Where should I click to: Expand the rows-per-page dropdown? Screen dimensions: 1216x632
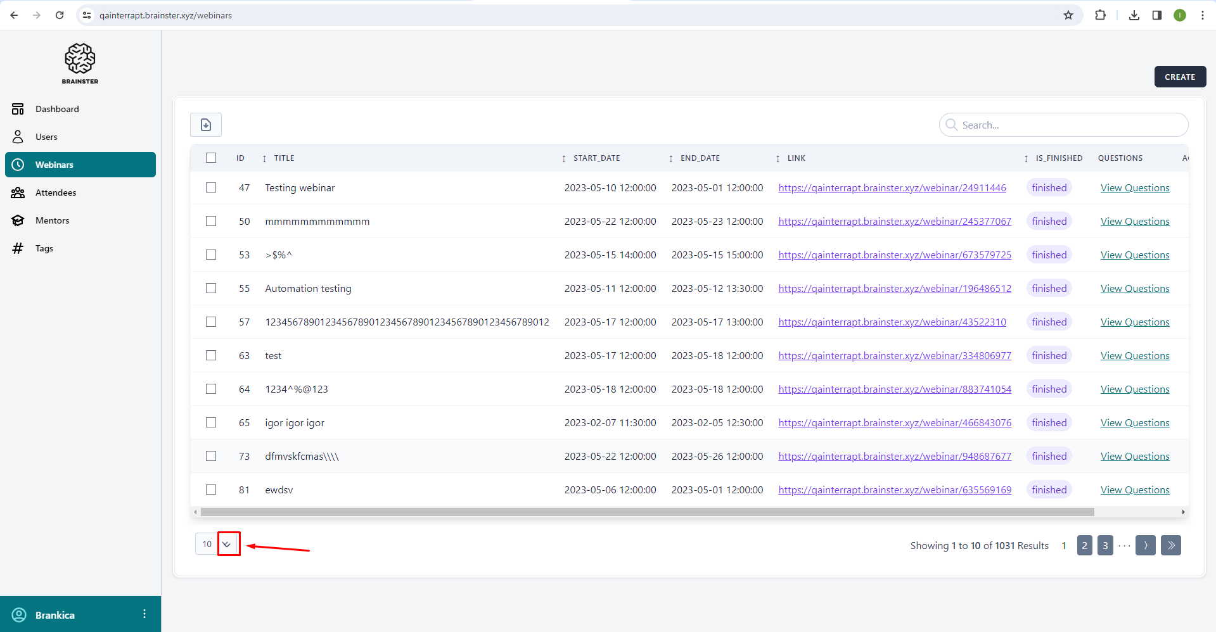click(227, 544)
